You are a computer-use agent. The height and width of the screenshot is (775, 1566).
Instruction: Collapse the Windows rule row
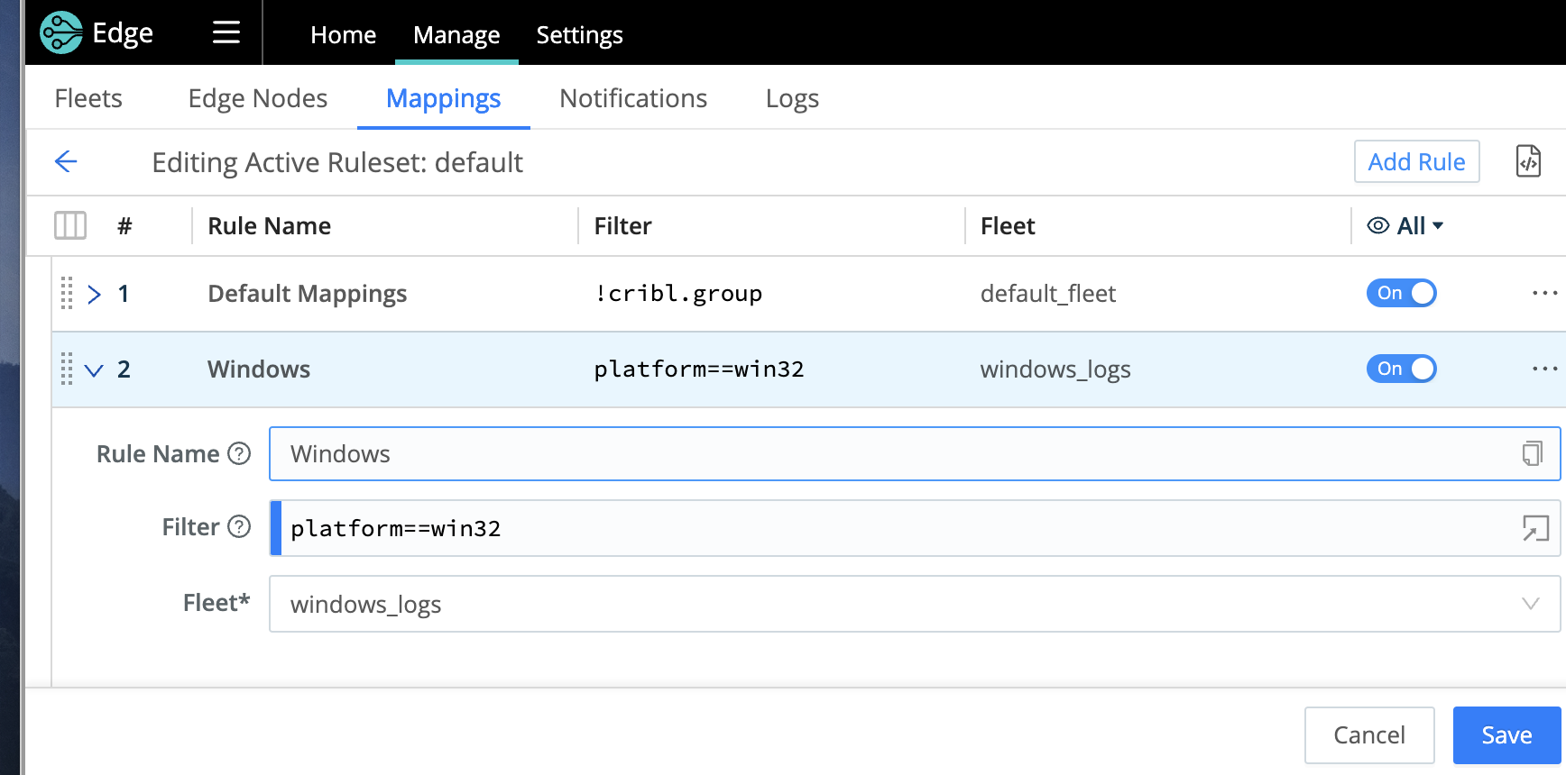tap(94, 370)
